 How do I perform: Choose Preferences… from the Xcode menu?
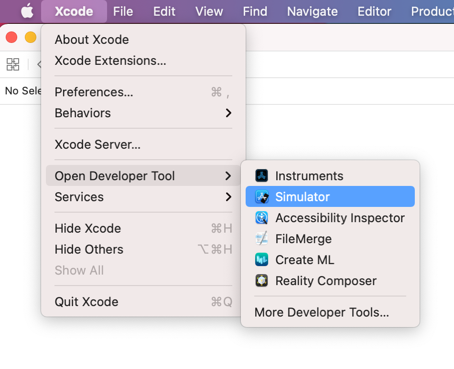tap(94, 92)
